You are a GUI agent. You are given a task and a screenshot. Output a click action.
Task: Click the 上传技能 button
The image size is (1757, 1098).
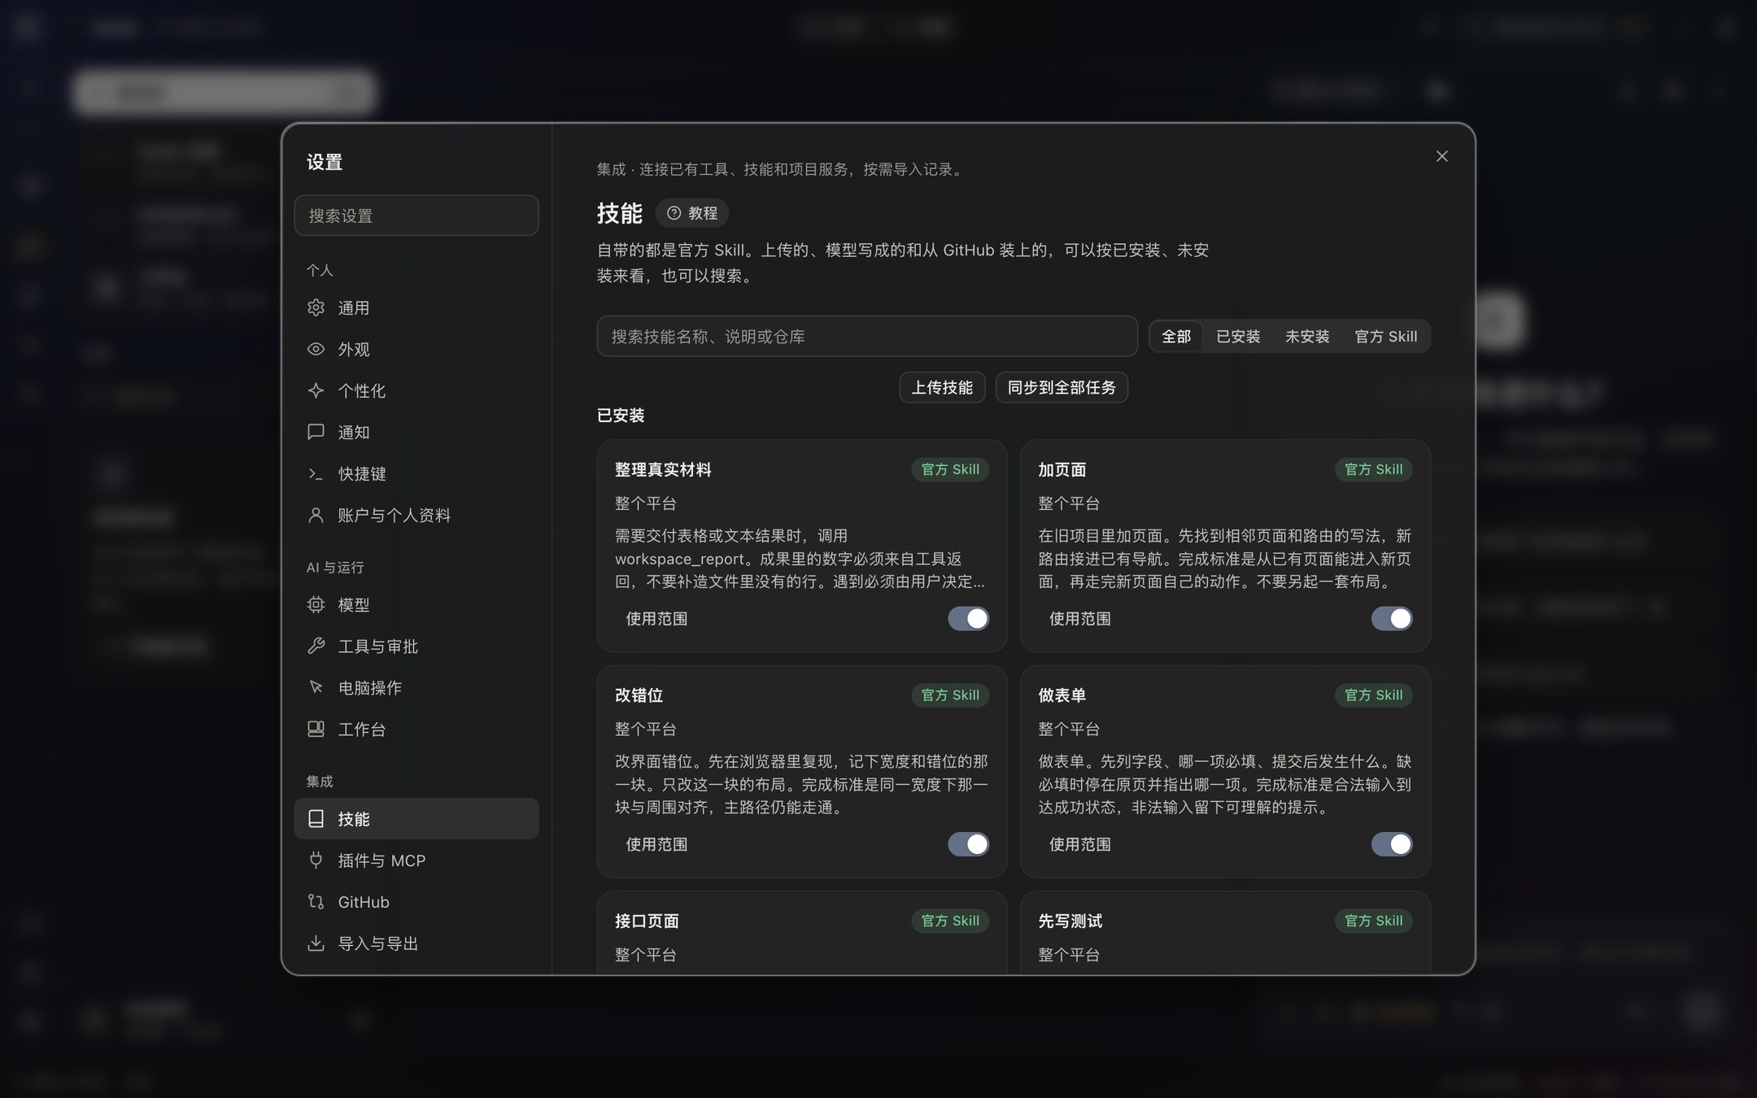coord(942,387)
